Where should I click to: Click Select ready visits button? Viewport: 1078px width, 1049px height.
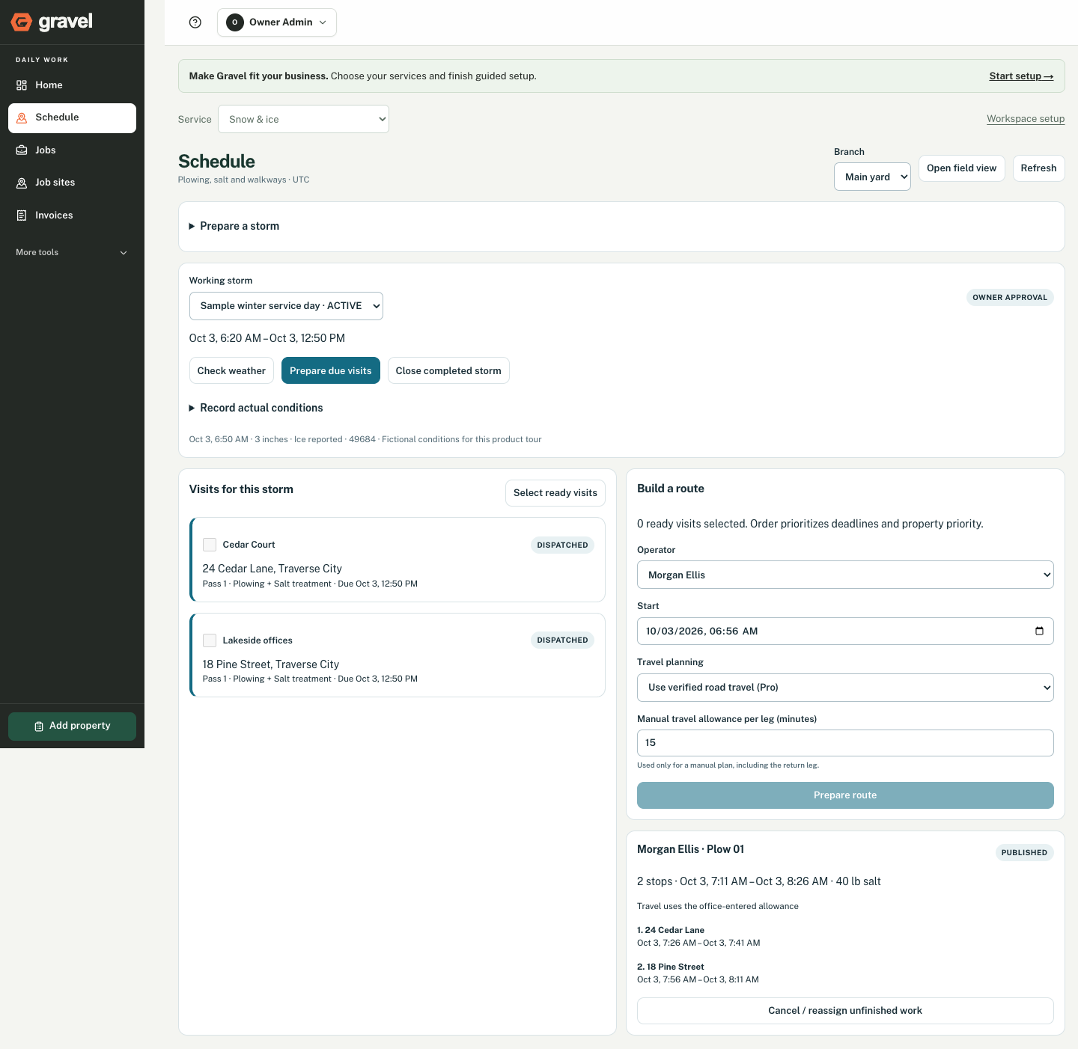[x=555, y=493]
